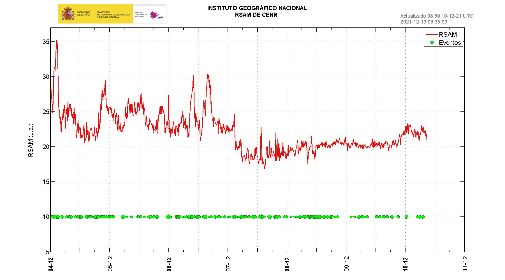The image size is (505, 280).
Task: Click the Actualizado 08:50 10-12-21 UTC text
Action: coord(437,16)
